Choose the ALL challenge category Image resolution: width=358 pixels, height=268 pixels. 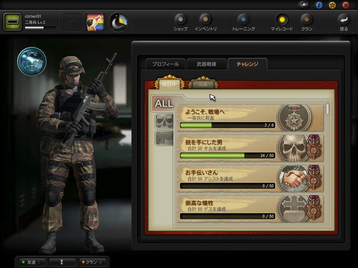164,103
